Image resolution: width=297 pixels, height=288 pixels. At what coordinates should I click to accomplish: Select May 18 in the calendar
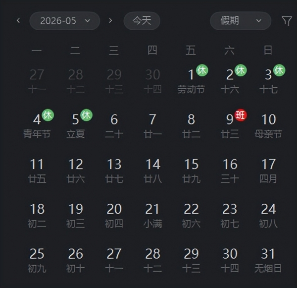click(x=37, y=215)
